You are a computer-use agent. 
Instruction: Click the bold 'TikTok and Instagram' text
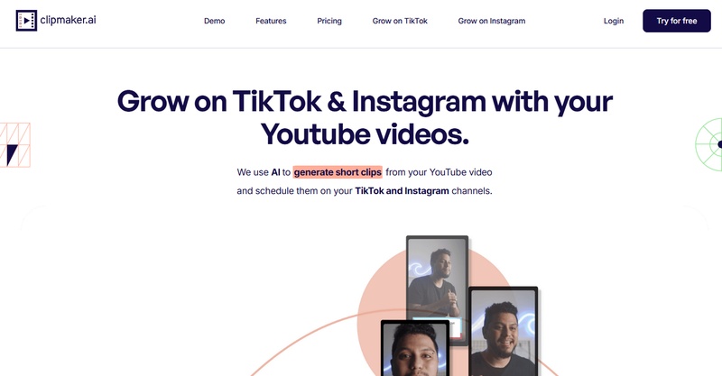point(402,190)
